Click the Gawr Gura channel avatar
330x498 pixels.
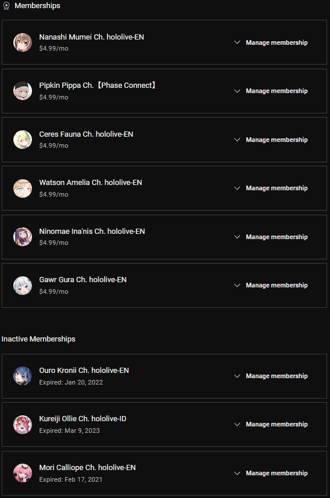(x=23, y=285)
